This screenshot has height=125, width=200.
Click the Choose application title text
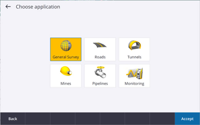[38, 7]
